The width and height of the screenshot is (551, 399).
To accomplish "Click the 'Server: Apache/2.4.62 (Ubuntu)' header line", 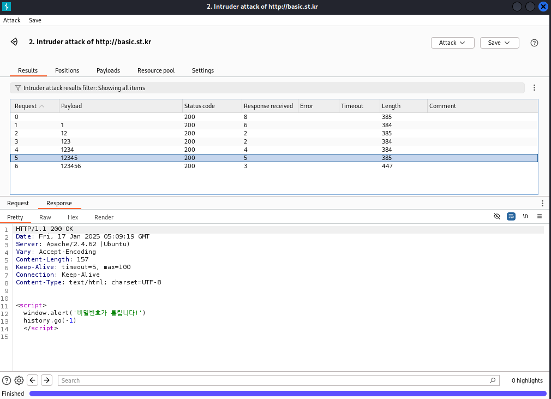I will [x=73, y=245].
